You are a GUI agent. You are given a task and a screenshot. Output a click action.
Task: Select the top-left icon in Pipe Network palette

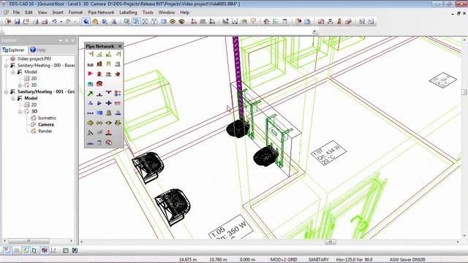(x=91, y=54)
